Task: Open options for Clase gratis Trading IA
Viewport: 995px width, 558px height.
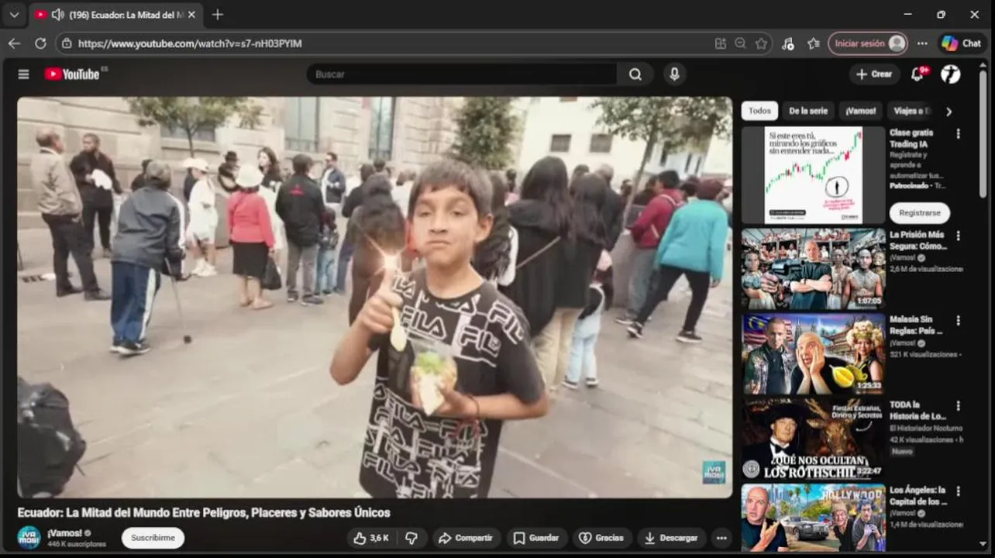Action: pos(959,133)
